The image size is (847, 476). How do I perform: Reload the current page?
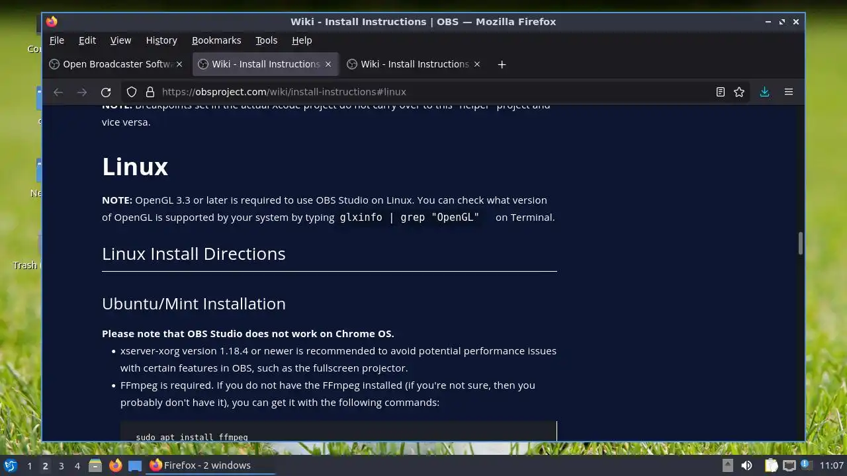[106, 92]
